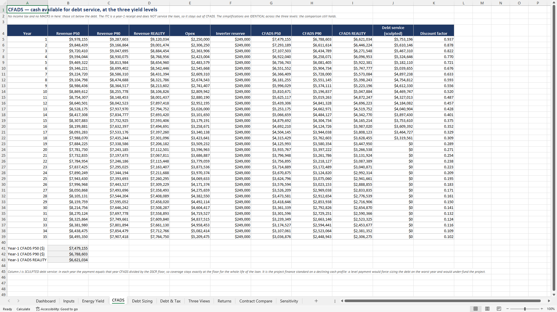Click Opex value $5,209,475
The image size is (557, 312).
click(x=190, y=237)
